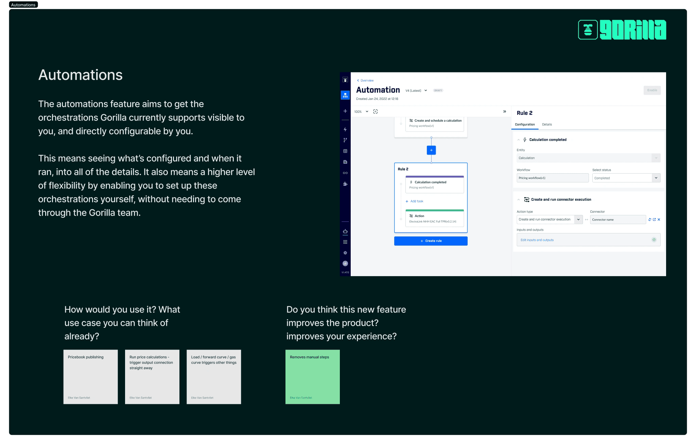Click the Edit inputs and outputs link
The image size is (696, 444).
coord(537,240)
